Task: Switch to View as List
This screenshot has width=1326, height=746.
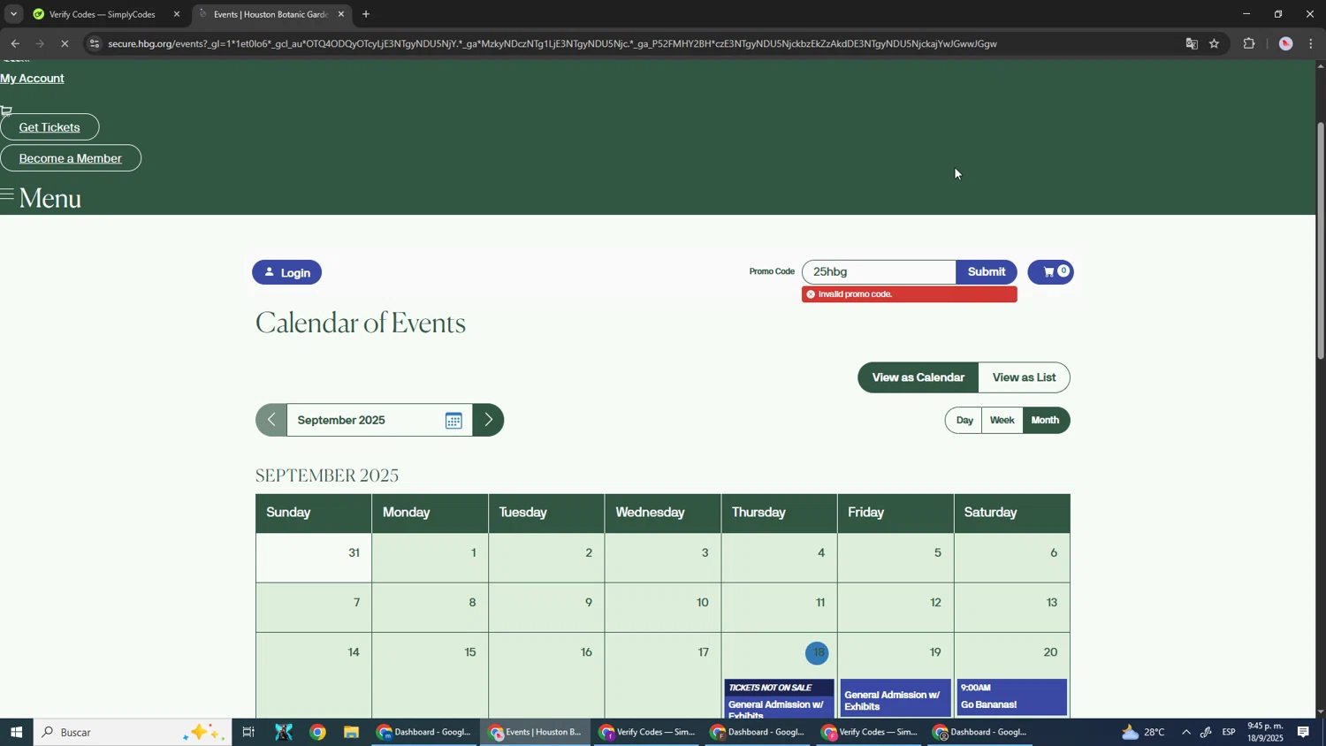Action: coord(1024,377)
